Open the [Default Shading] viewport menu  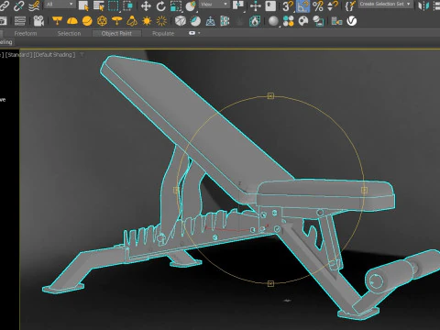click(54, 55)
